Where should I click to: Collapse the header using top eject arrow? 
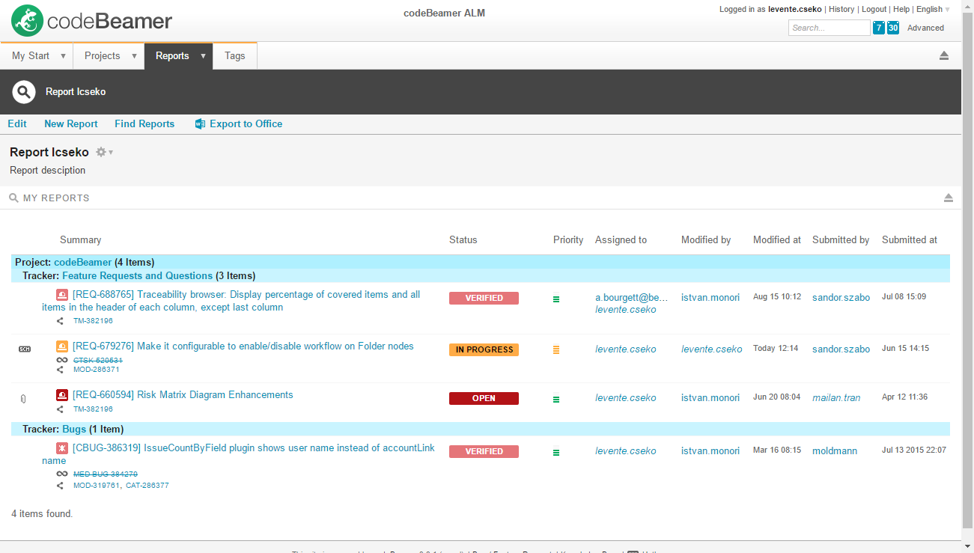click(944, 55)
